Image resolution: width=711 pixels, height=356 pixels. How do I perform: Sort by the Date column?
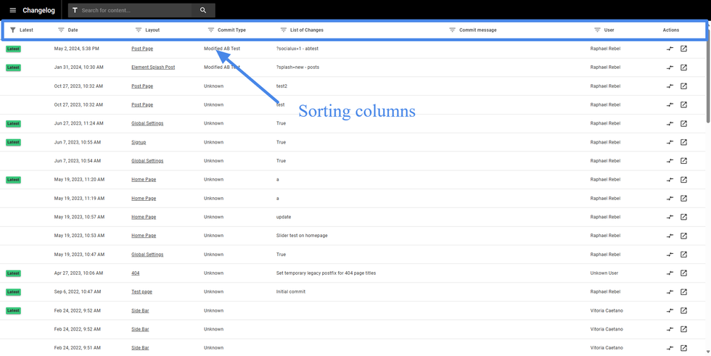(x=68, y=30)
